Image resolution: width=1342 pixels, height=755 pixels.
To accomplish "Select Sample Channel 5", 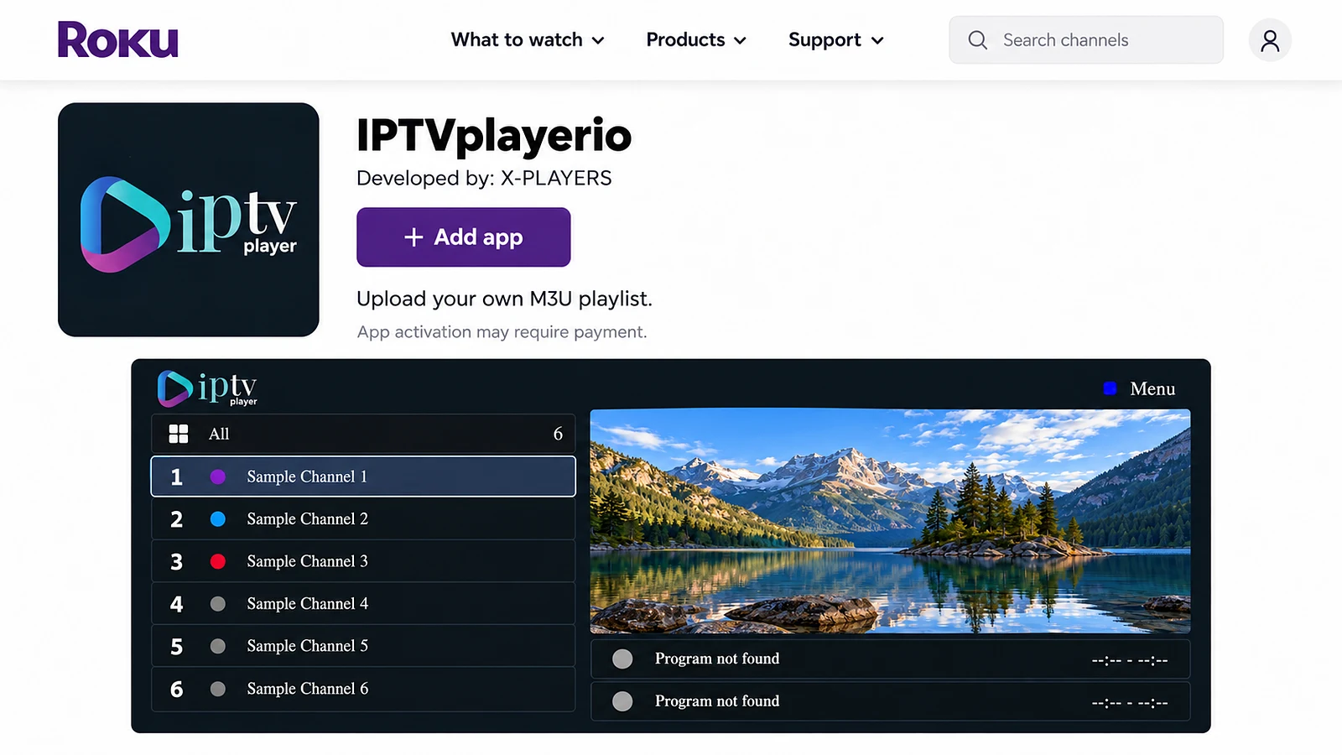I will point(363,646).
